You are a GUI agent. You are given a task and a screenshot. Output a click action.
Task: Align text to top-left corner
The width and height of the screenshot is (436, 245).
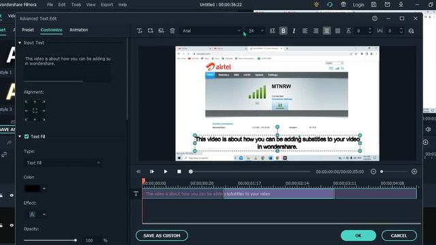pos(27,102)
